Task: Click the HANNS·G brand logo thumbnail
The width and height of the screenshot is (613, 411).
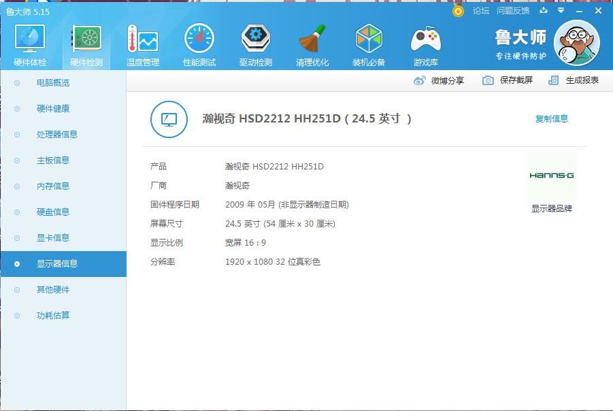Action: click(551, 176)
